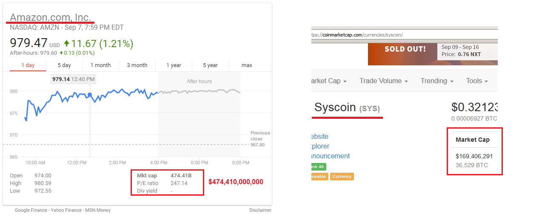
Task: Click the Syscoin (SYS) heading
Action: click(x=347, y=107)
